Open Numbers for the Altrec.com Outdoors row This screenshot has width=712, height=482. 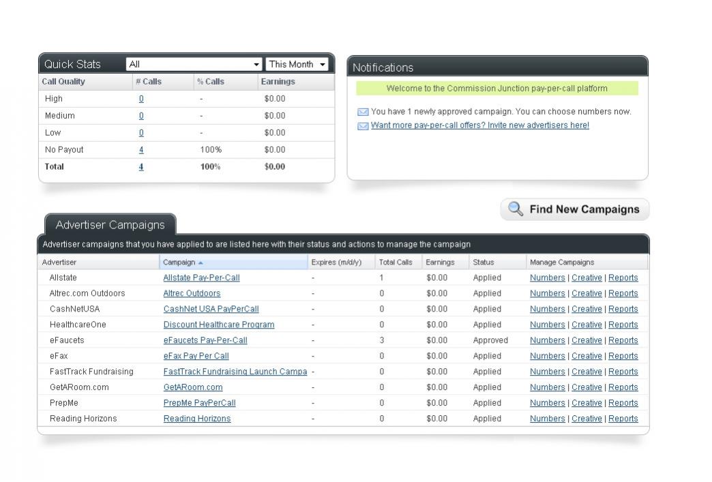coord(547,293)
